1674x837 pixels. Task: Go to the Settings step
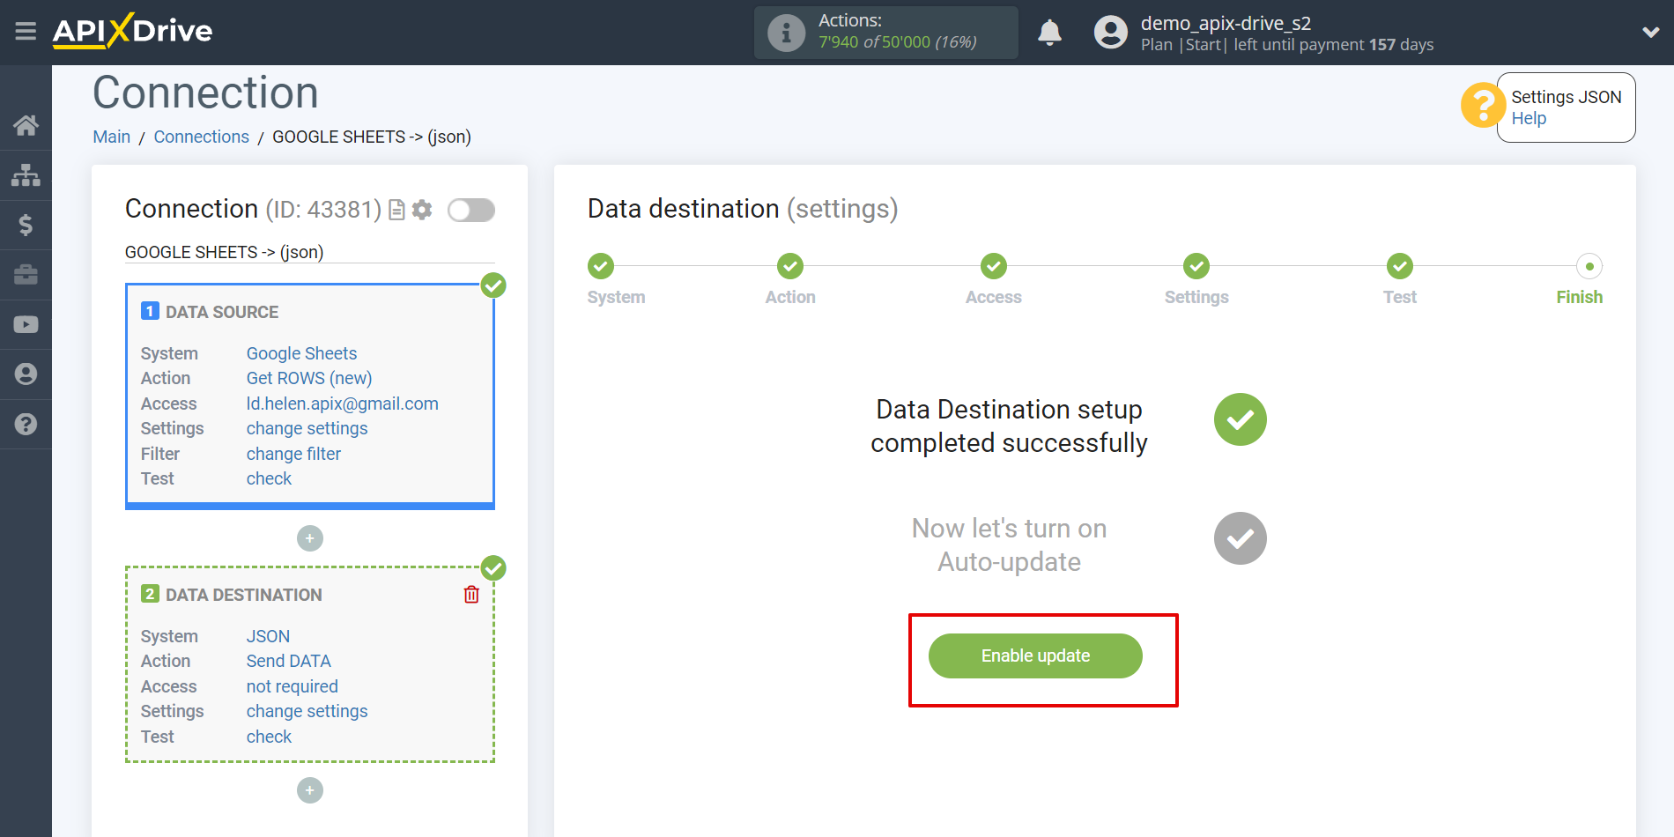[1196, 266]
